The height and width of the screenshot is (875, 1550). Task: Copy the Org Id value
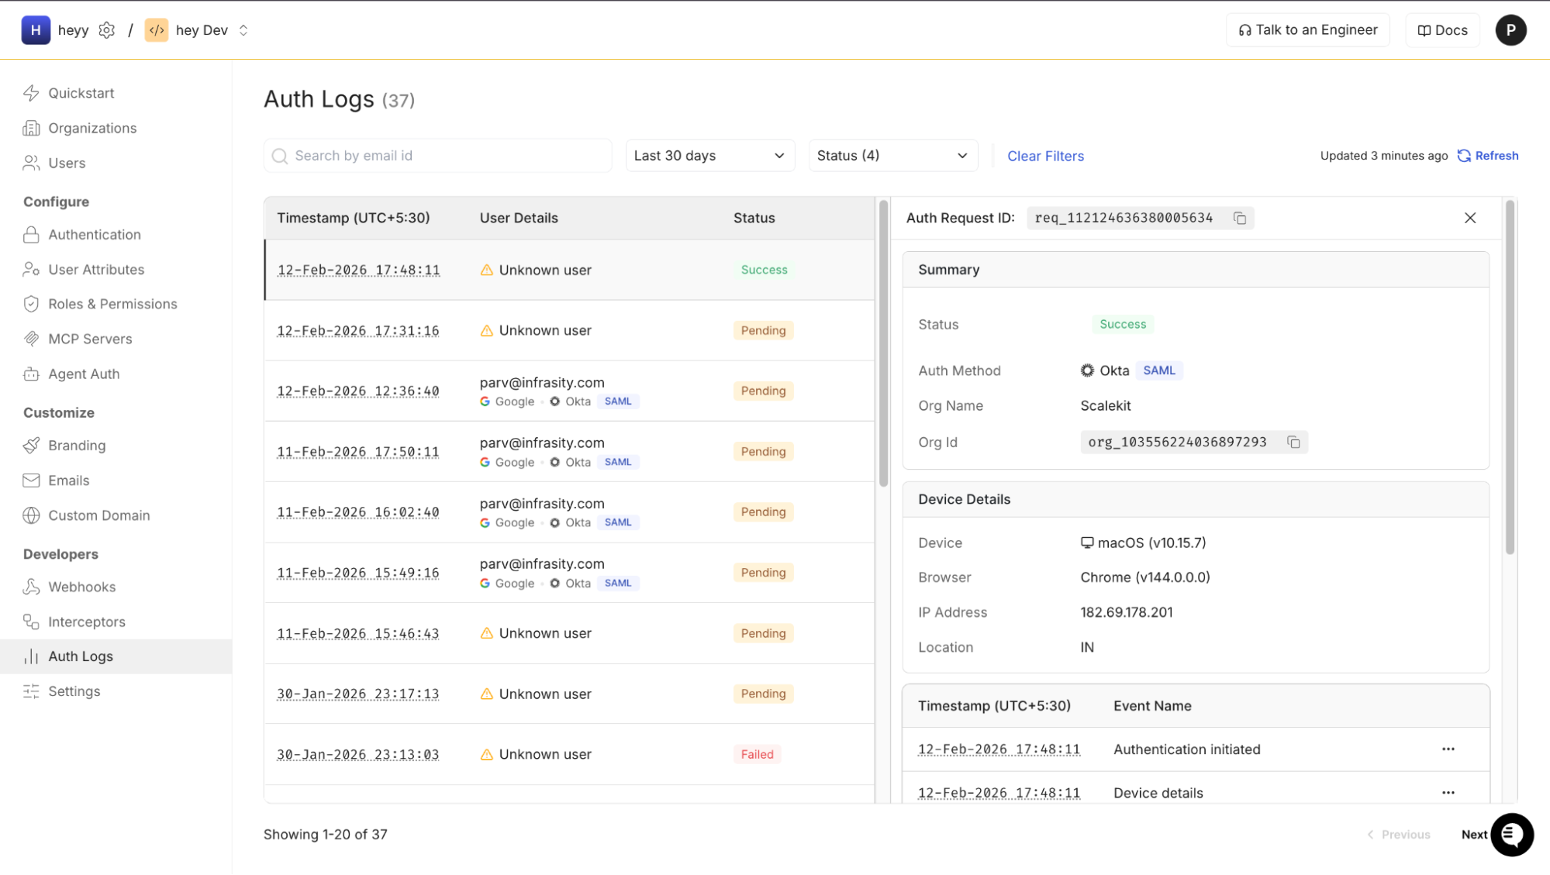click(1293, 443)
